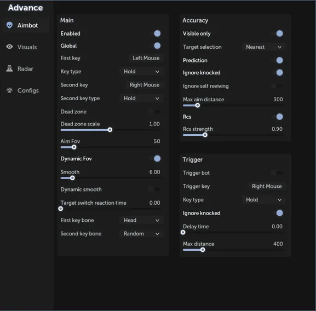
Task: Expand the First key bone dropdown
Action: pos(141,220)
